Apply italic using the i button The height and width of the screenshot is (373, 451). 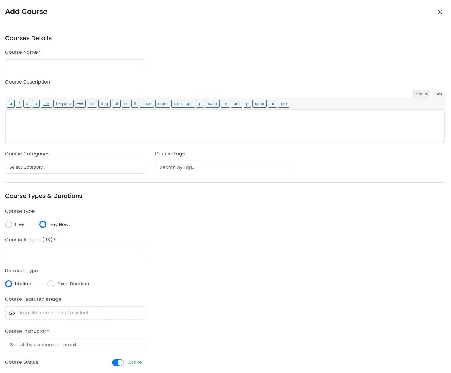pyautogui.click(x=19, y=104)
